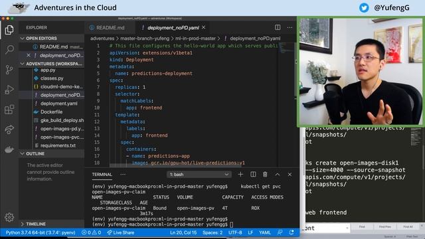Collapse the Outline section
Viewport: 425px width, 239px height.
[x=52, y=153]
